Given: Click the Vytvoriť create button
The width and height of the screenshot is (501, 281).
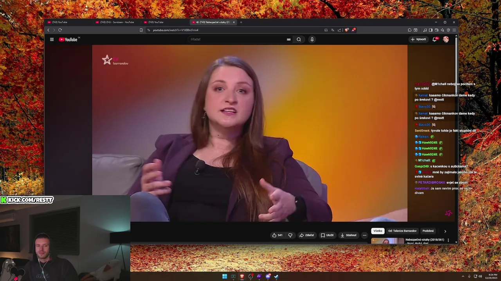Looking at the screenshot, I should pos(418,39).
